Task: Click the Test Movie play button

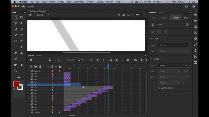Action: coord(194,6)
